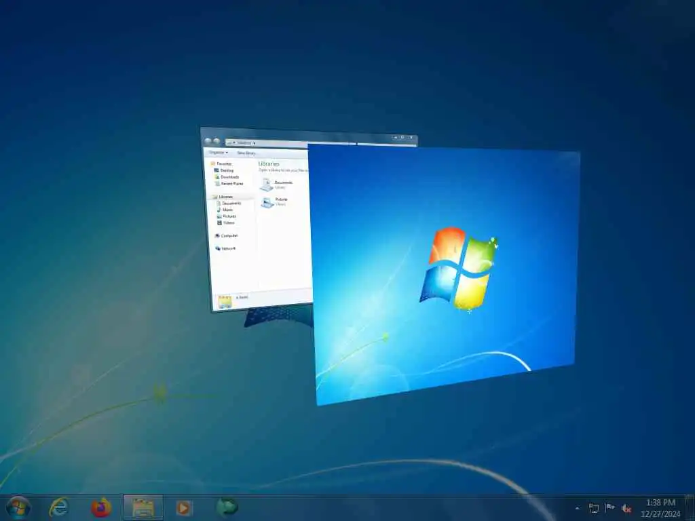Select Desktop under Favorites in navigation pane
Screen dimensions: 695x521
(x=224, y=170)
